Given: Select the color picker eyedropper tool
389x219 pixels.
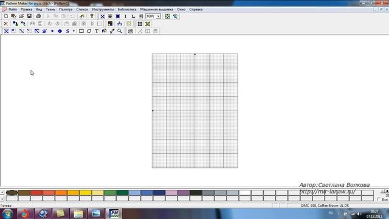Looking at the screenshot, I should (x=112, y=31).
